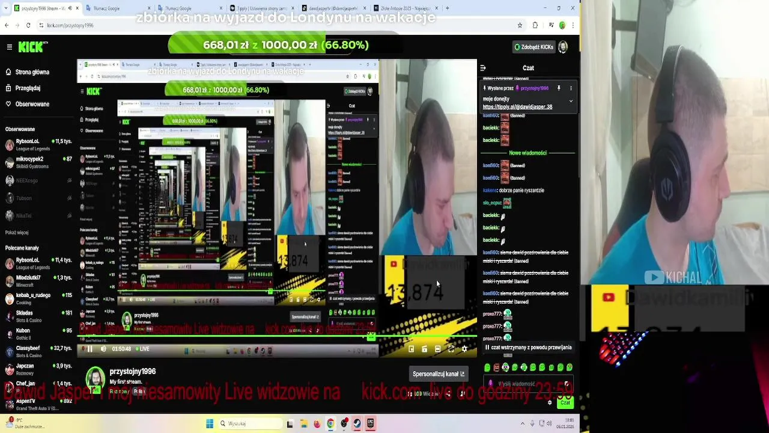Pause the stream with the player button
The height and width of the screenshot is (433, 769).
[90, 349]
